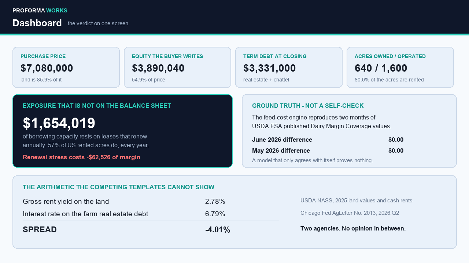Select the Ground Truth panel heading

pyautogui.click(x=308, y=106)
